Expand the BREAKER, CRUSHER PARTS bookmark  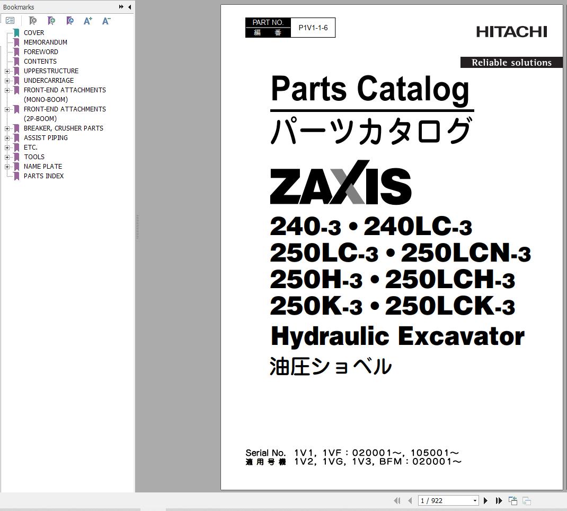coord(7,128)
